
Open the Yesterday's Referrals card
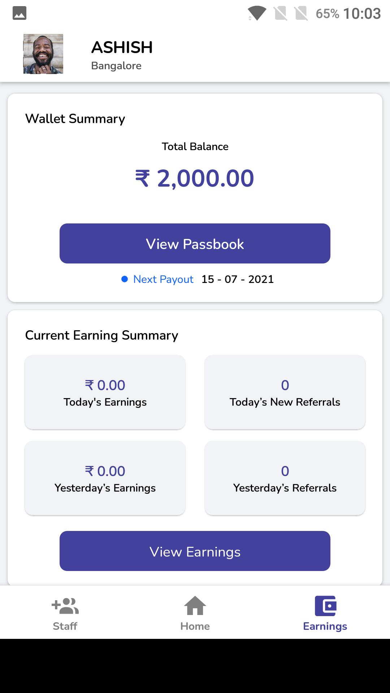(x=285, y=478)
